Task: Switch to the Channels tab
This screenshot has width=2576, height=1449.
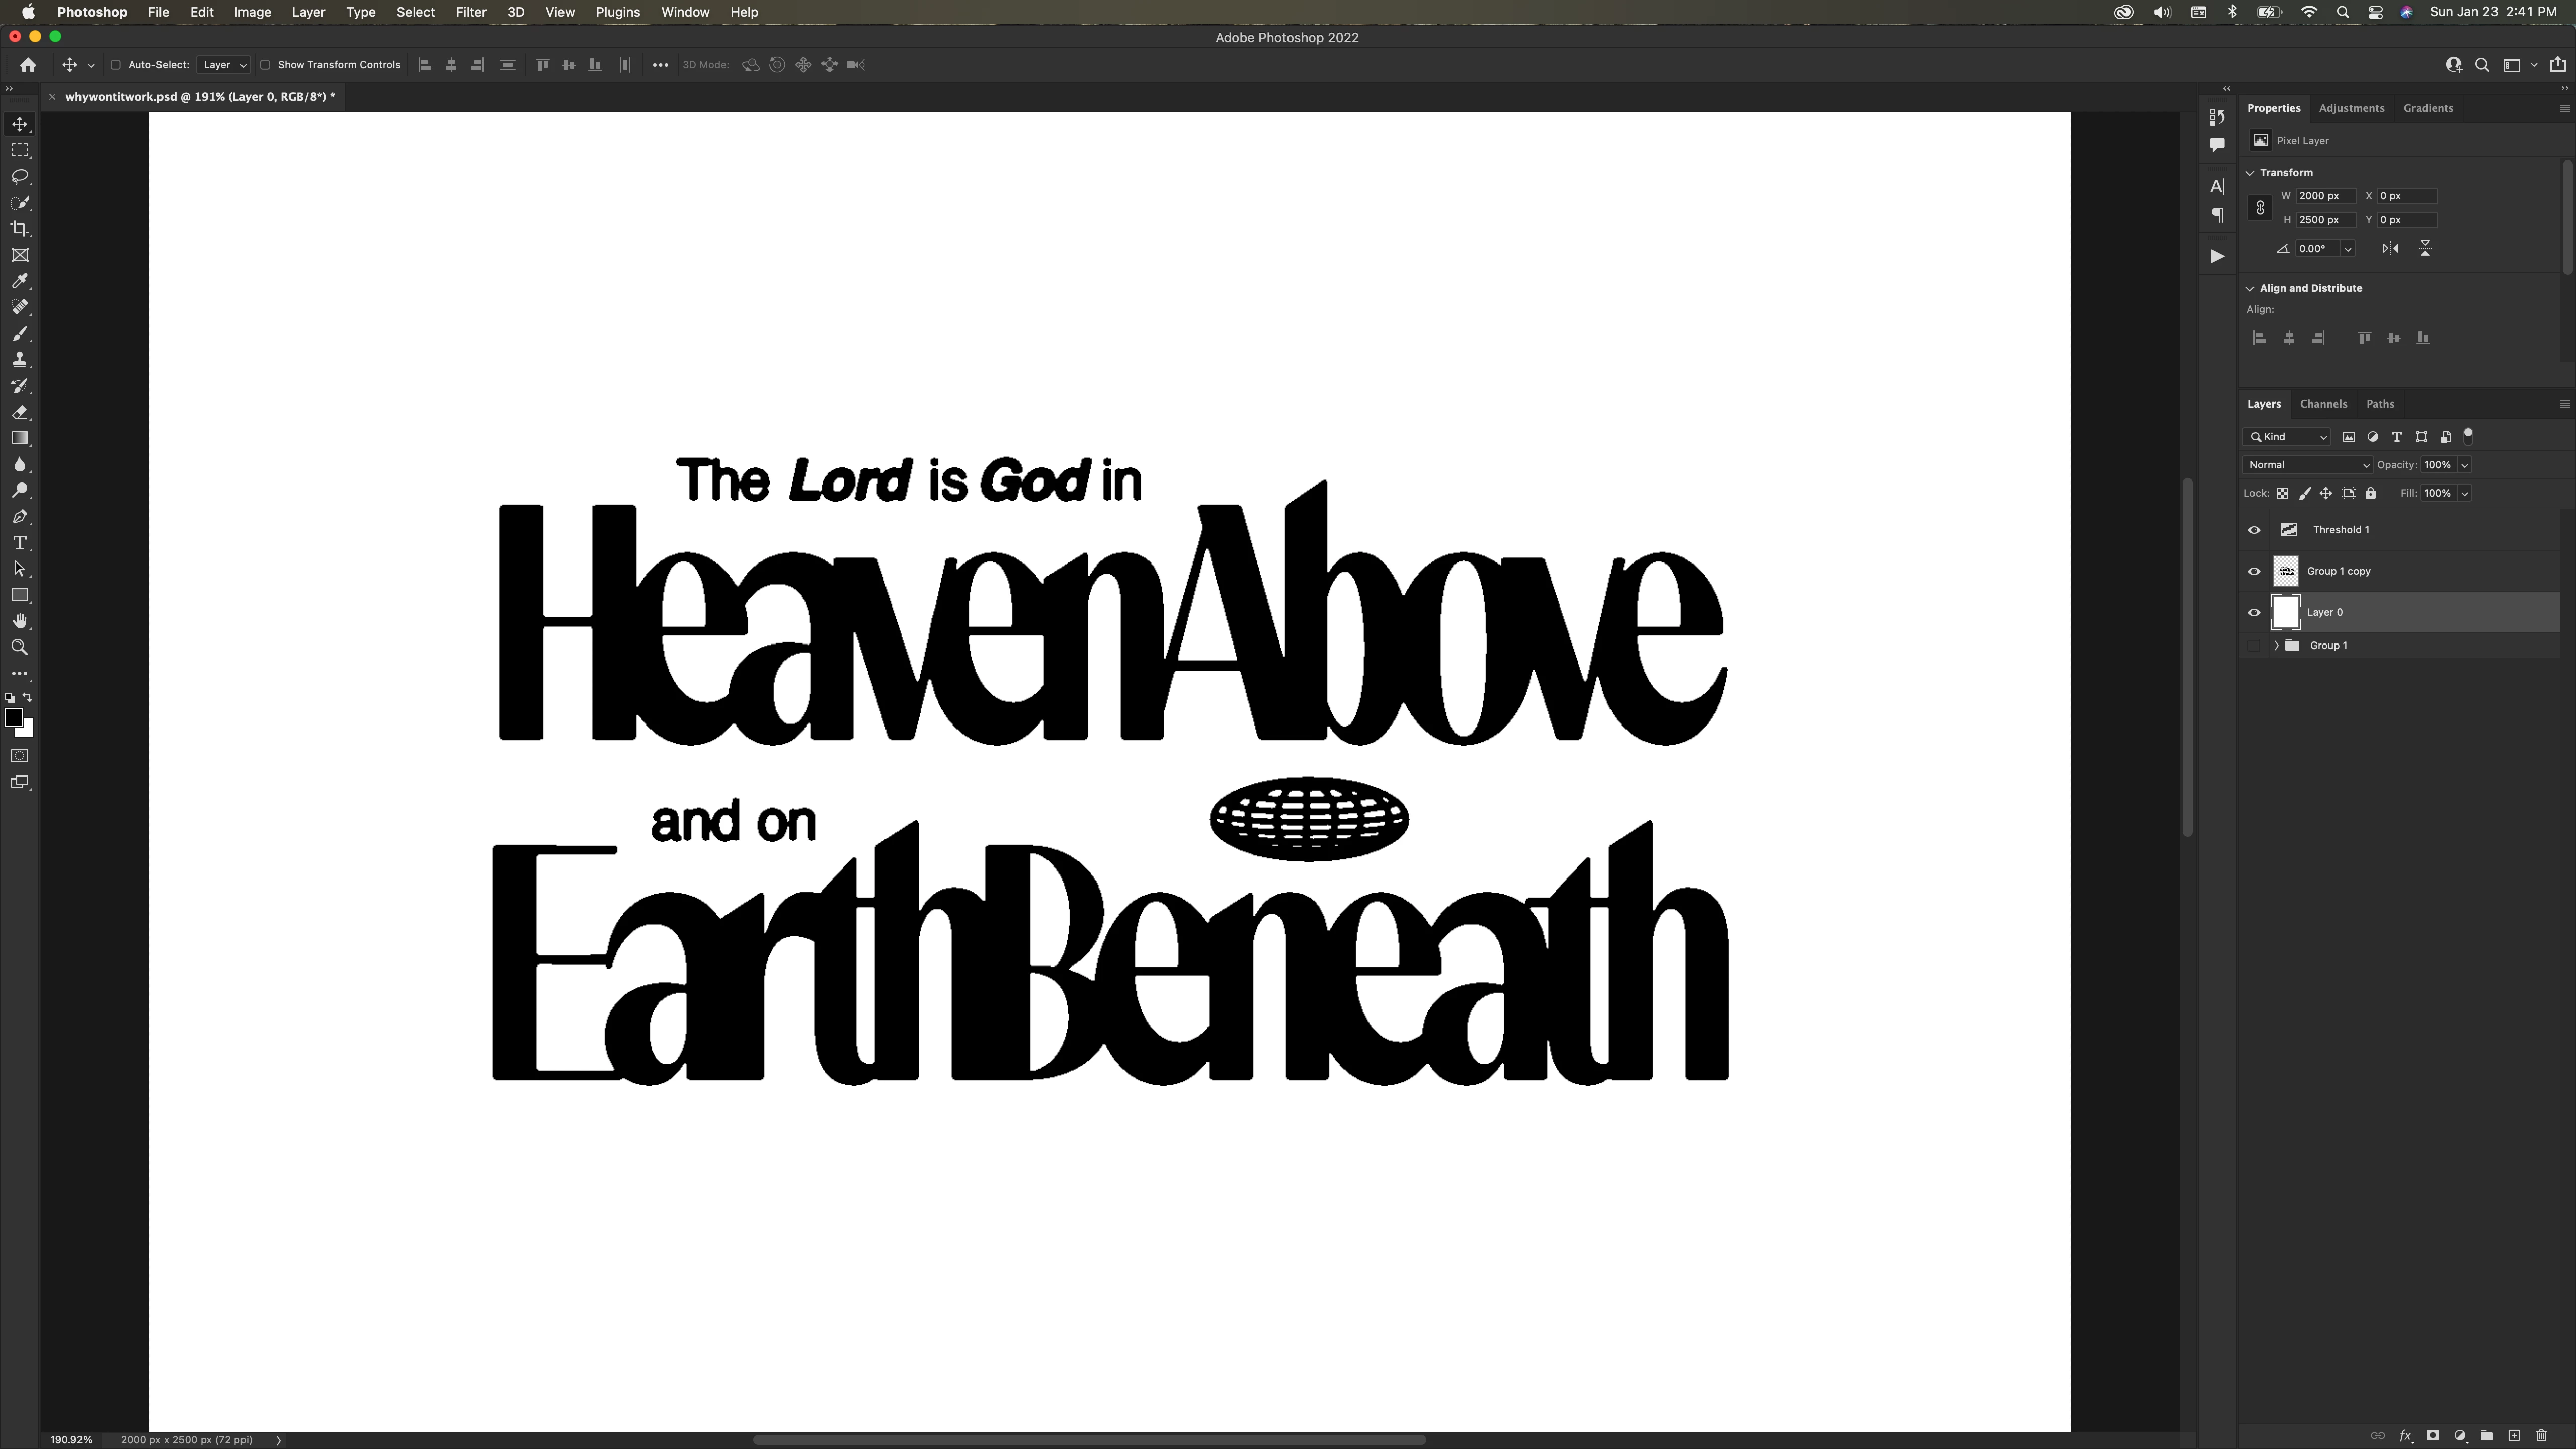Action: [x=2322, y=404]
